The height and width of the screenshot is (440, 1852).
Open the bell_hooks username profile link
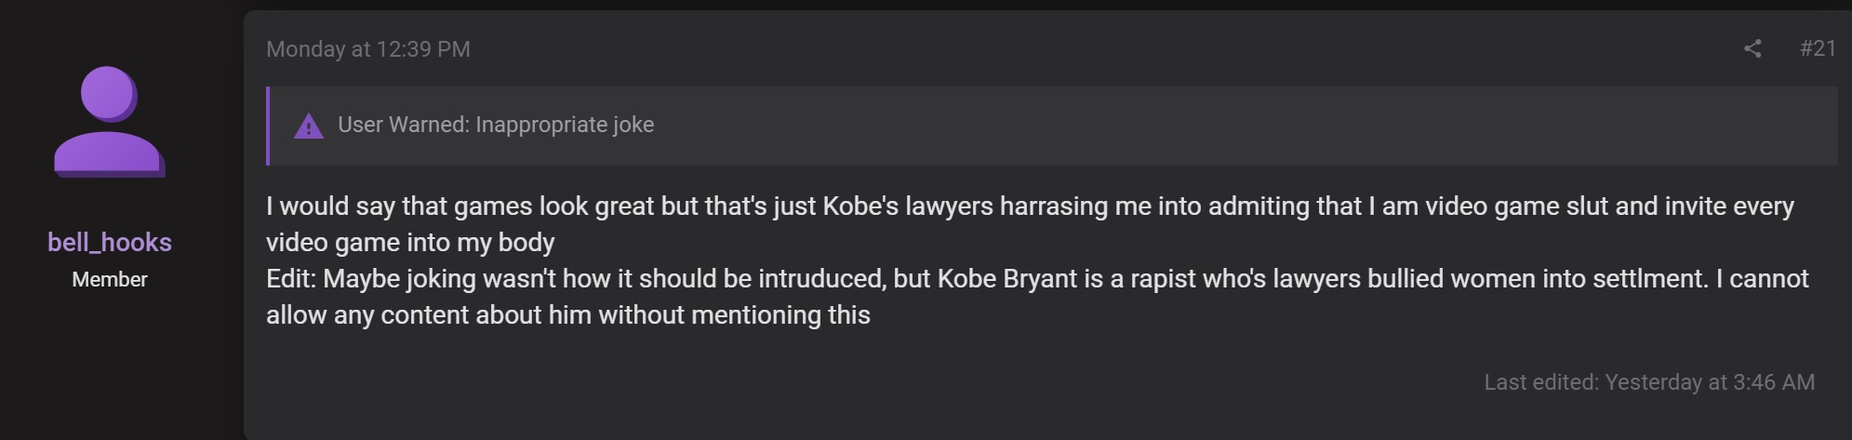(110, 242)
